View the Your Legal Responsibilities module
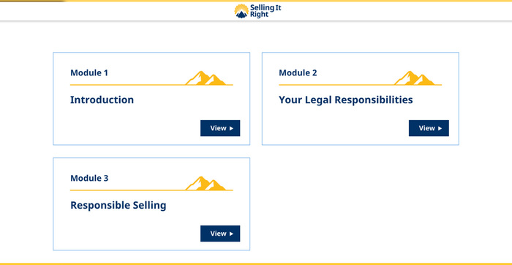 429,128
